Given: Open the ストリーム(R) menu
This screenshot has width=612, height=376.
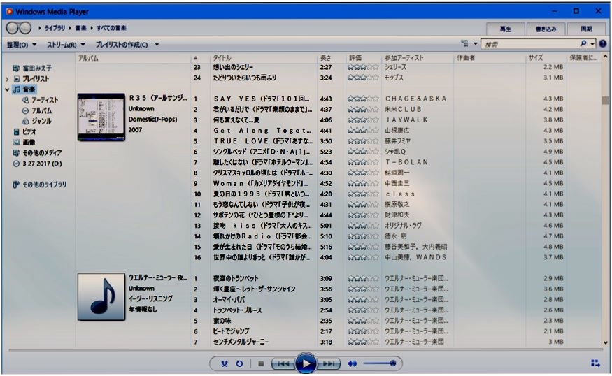Looking at the screenshot, I should 66,45.
